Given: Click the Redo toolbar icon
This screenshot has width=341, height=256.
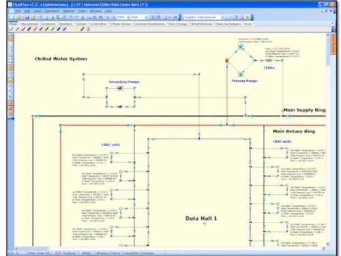Looking at the screenshot, I should [x=76, y=17].
